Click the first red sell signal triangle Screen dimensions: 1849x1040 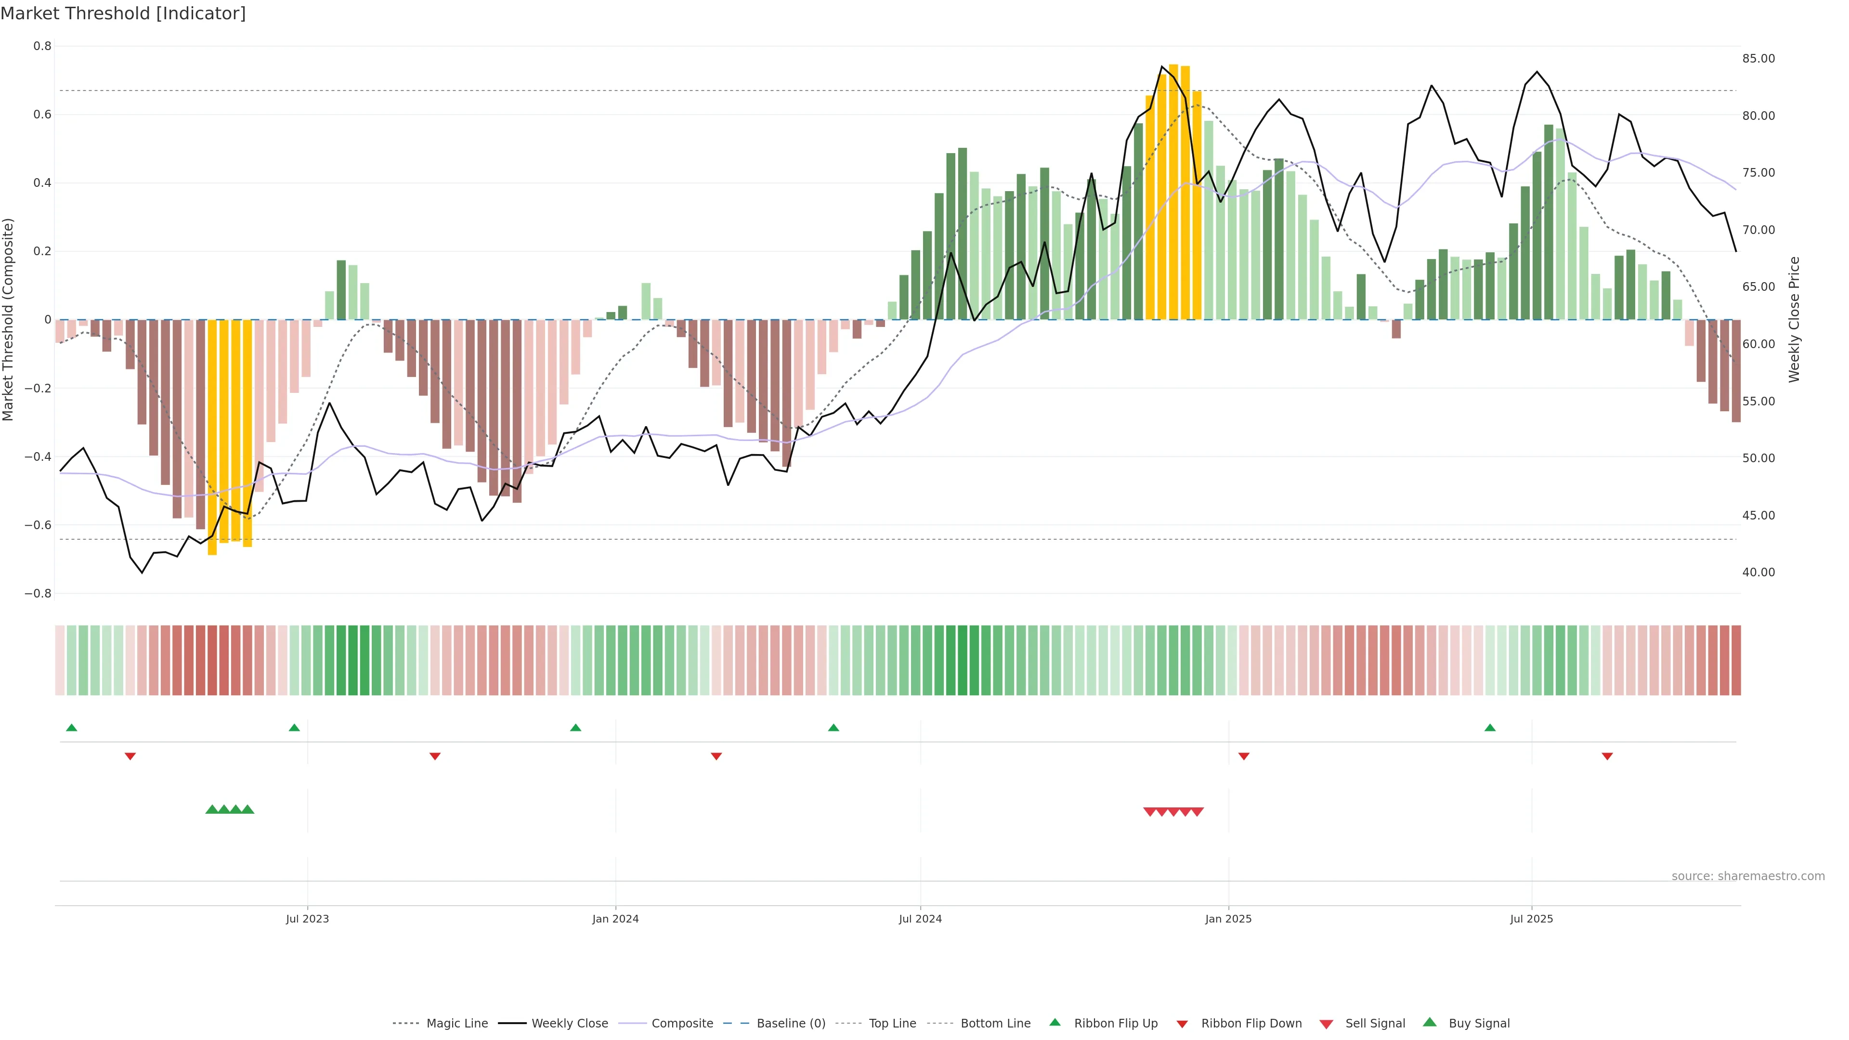pos(1149,812)
